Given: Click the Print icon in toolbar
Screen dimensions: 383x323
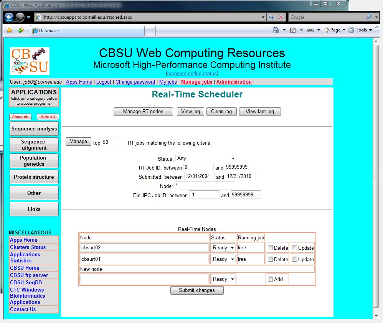Looking at the screenshot, I should tap(310, 30).
